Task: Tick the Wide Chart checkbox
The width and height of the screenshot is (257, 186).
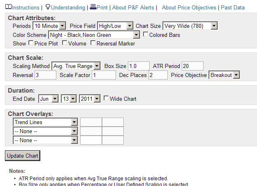Action: pyautogui.click(x=106, y=98)
